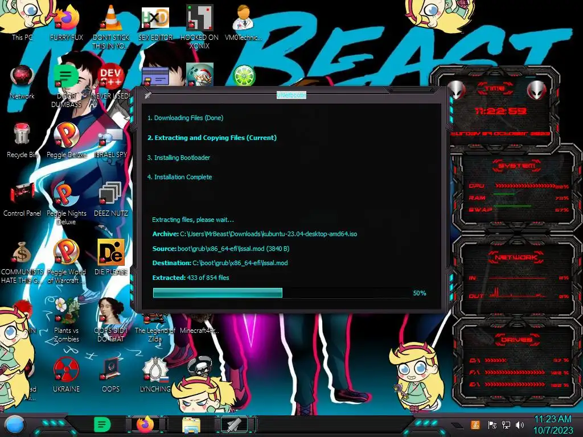Open the taskbar clock showing 11:23 AM
Viewport: 583px width, 437px height.
tap(553, 424)
